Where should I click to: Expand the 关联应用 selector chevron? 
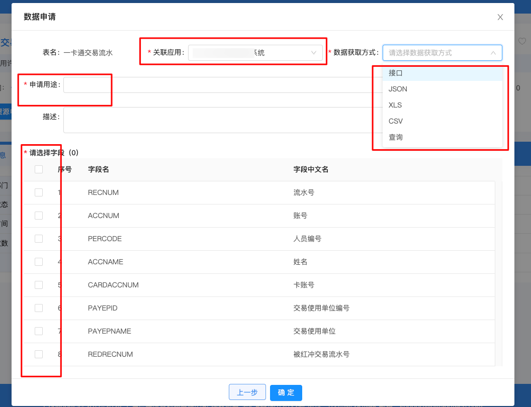tap(313, 52)
